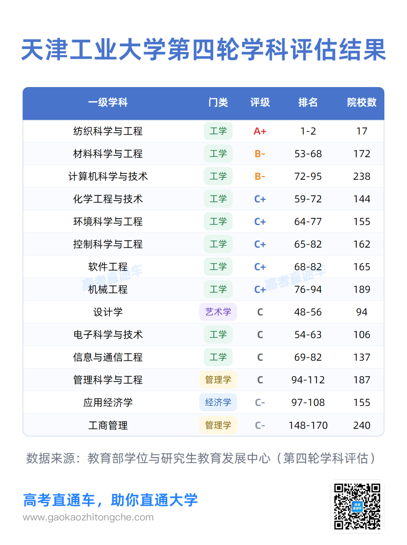Click the 评级 column header
407x545 pixels.
[260, 102]
